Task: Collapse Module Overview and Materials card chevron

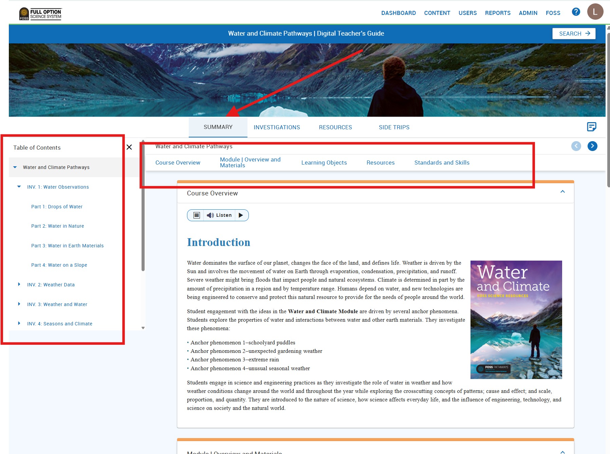Action: tap(562, 452)
